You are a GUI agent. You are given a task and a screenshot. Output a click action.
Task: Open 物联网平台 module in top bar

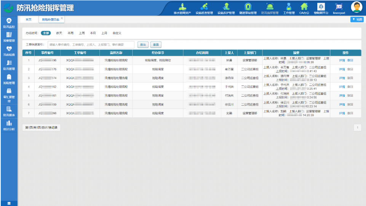(x=321, y=9)
